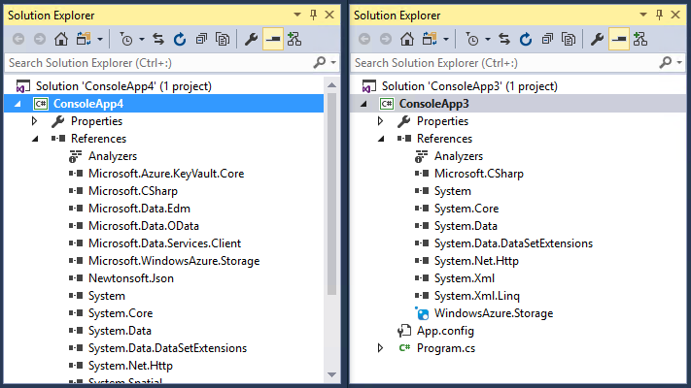Viewport: 691px width, 388px height.
Task: Open search options dropdown in left search box
Action: (333, 63)
